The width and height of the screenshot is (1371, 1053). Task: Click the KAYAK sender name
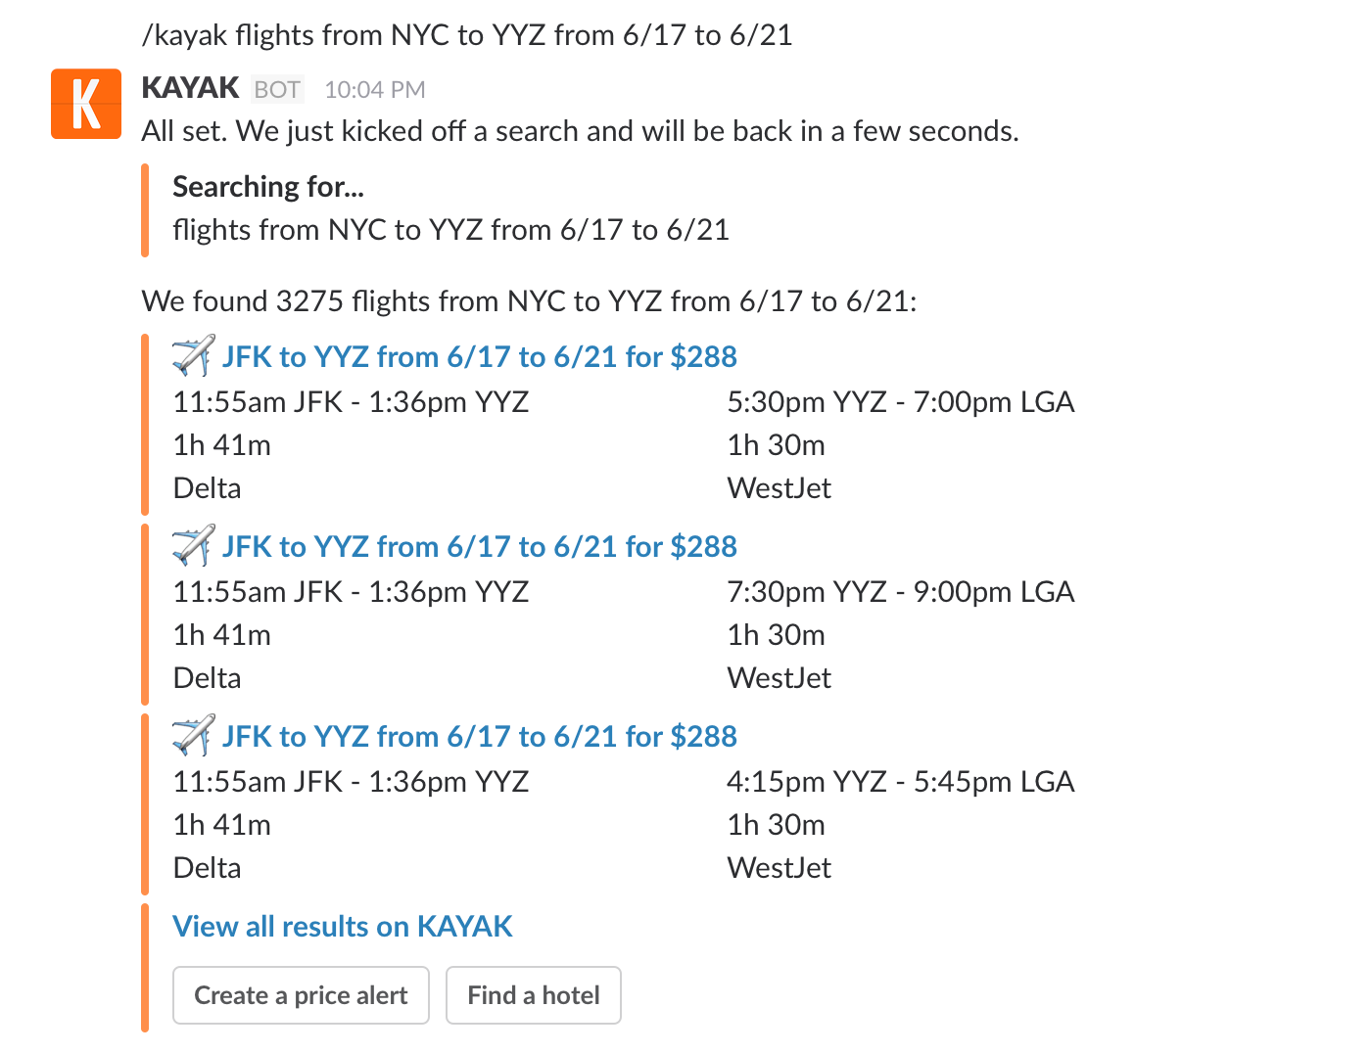[190, 88]
